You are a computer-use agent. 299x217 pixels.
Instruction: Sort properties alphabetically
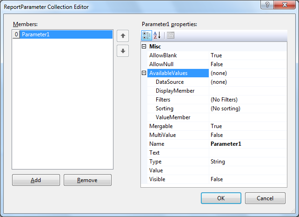click(x=157, y=35)
